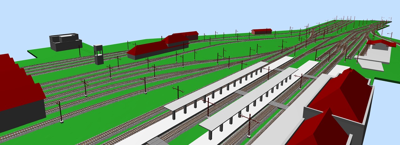Select the catenary mast between platform canopies
Viewport: 400px width, 145px height.
(208, 108)
